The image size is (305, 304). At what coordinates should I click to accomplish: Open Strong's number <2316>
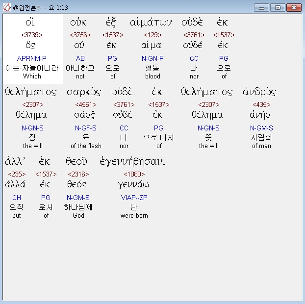click(78, 174)
